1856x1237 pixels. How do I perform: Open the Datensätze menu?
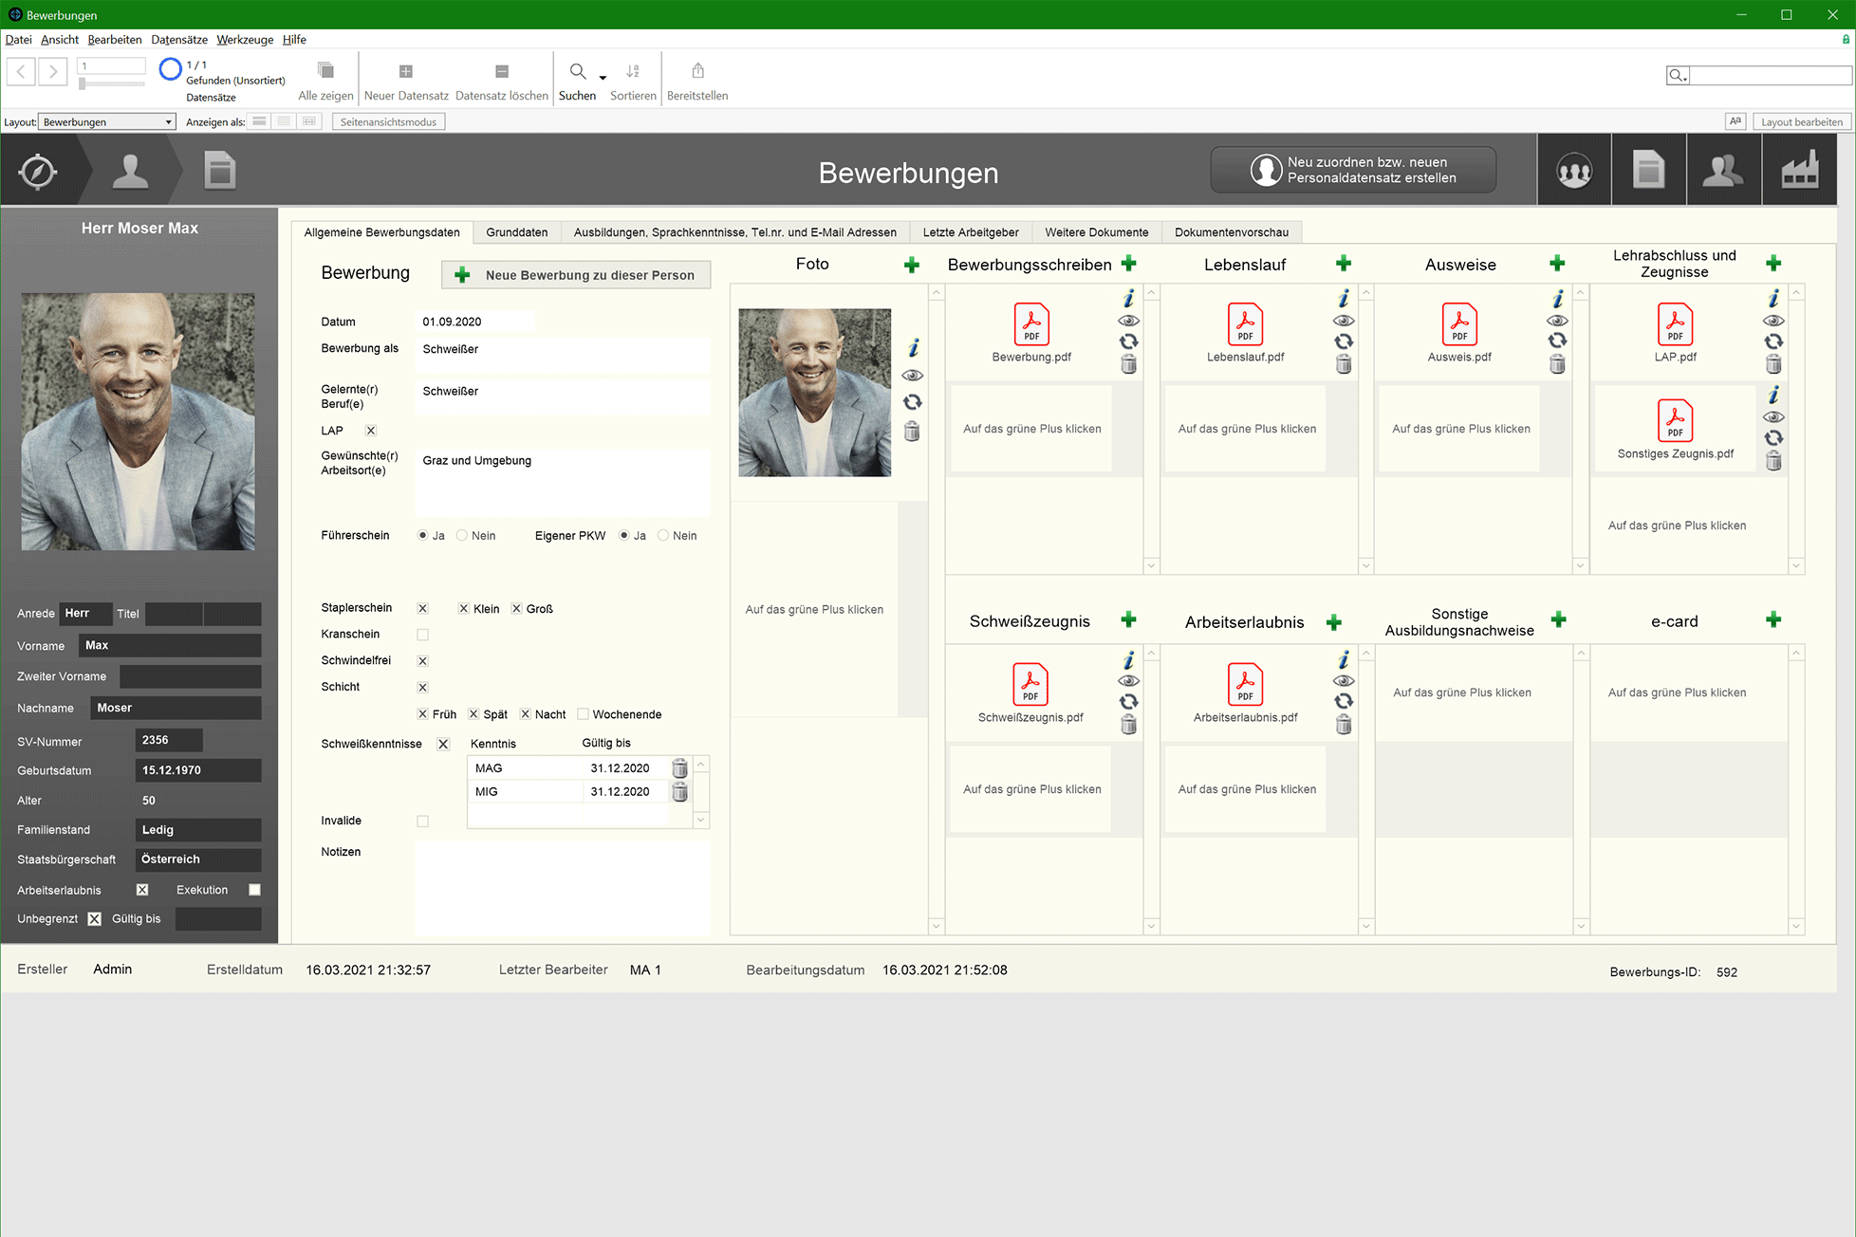click(x=178, y=40)
